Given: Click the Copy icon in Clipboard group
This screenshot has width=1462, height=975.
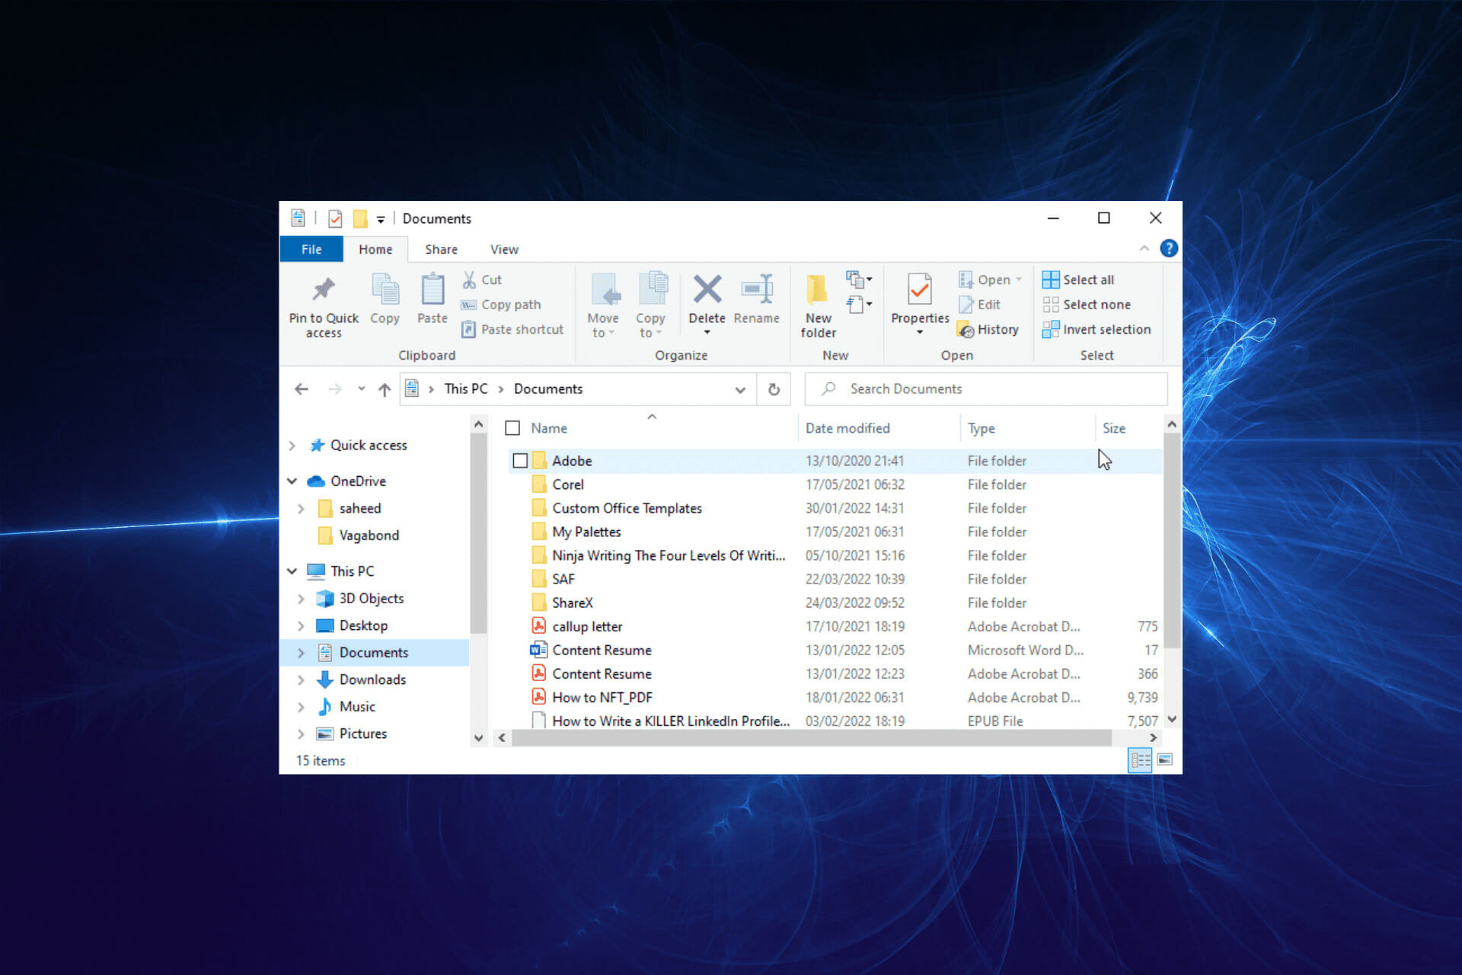Looking at the screenshot, I should [x=385, y=290].
